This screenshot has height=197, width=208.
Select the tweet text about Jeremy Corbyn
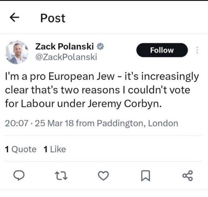tap(102, 90)
